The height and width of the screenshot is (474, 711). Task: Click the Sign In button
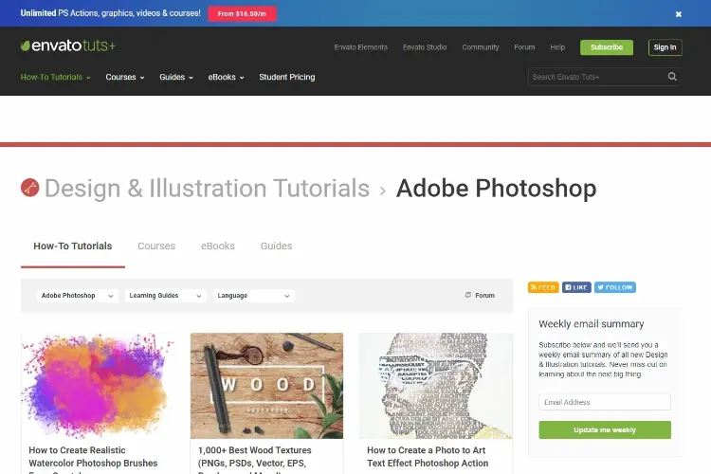point(665,47)
